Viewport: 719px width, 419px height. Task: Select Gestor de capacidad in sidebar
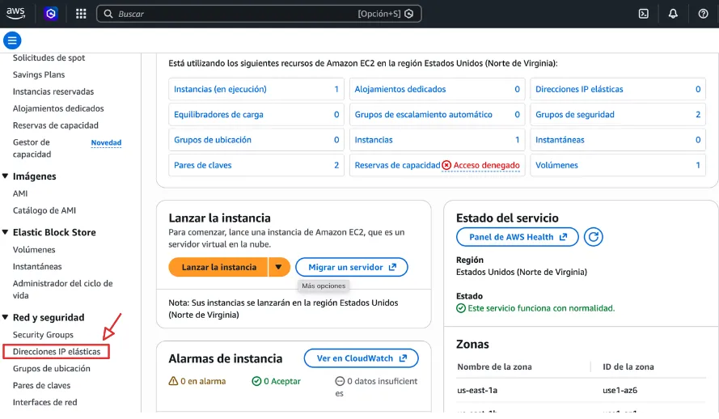32,148
